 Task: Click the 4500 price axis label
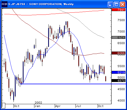pyautogui.click(x=121, y=89)
